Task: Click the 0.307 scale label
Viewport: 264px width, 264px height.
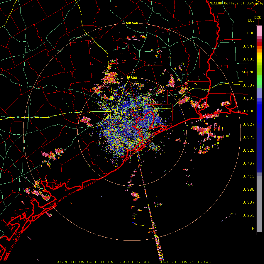Action: [x=248, y=202]
